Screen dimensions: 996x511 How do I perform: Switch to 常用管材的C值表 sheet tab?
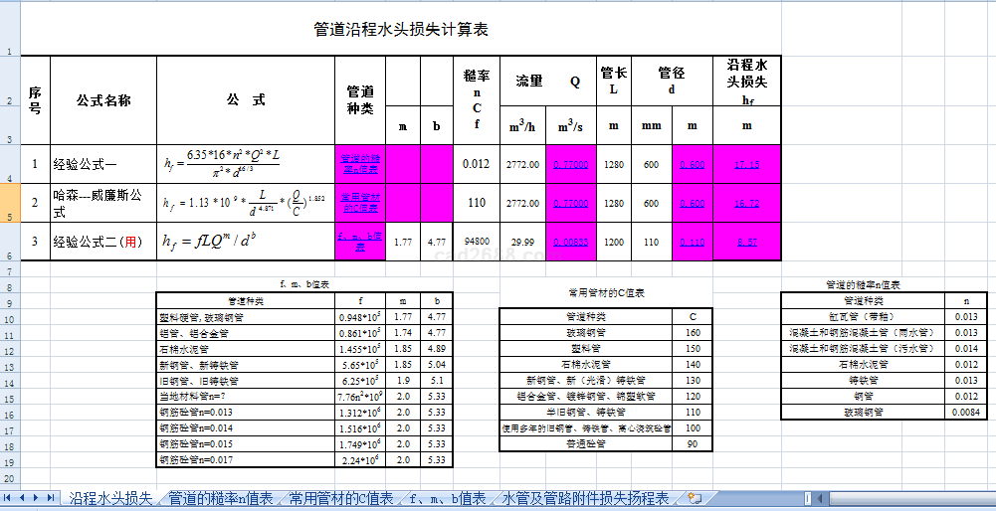(x=341, y=498)
